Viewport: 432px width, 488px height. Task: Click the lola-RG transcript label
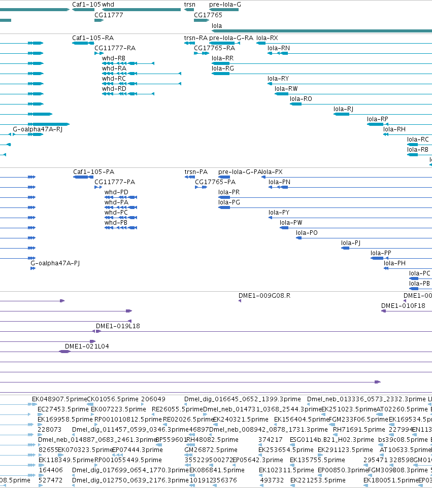tap(223, 68)
